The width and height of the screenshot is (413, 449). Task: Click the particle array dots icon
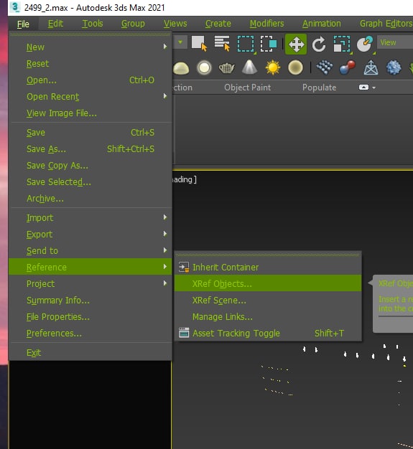325,67
